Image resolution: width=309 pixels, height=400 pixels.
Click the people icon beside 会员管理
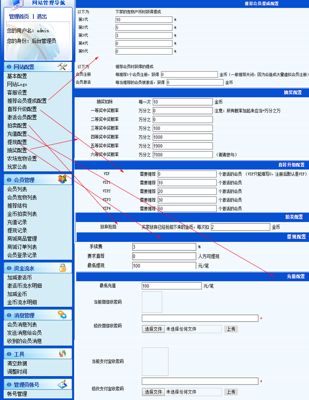click(62, 179)
